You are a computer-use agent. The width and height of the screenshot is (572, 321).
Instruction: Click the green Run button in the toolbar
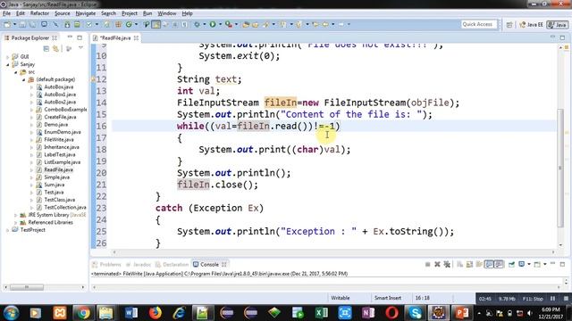(213, 24)
